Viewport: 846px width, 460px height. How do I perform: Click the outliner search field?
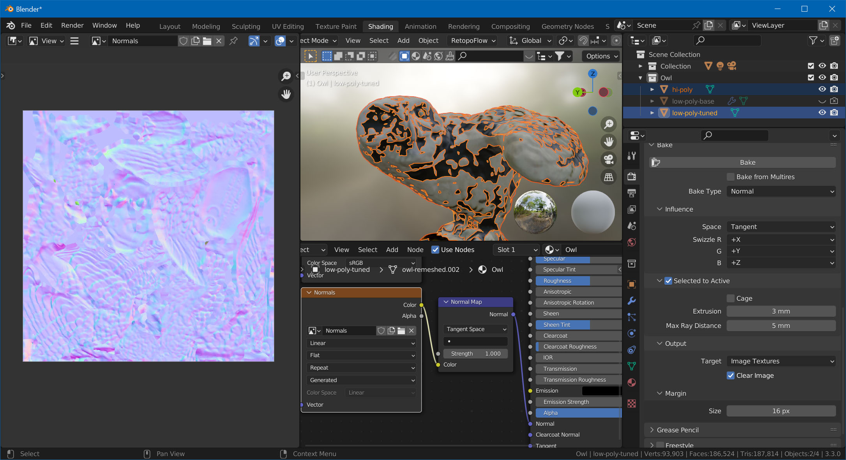click(x=727, y=40)
